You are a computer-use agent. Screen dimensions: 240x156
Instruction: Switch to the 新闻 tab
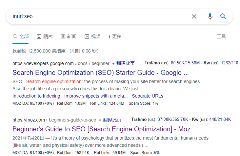tap(72, 36)
